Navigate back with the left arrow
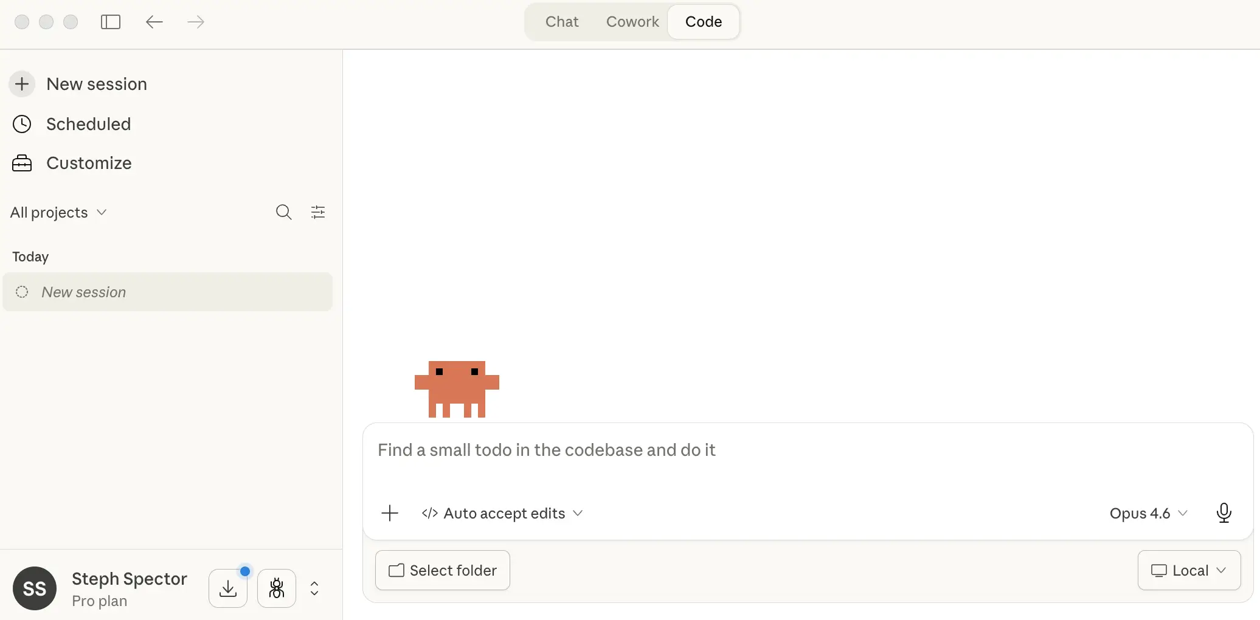Viewport: 1260px width, 620px height. (x=154, y=22)
